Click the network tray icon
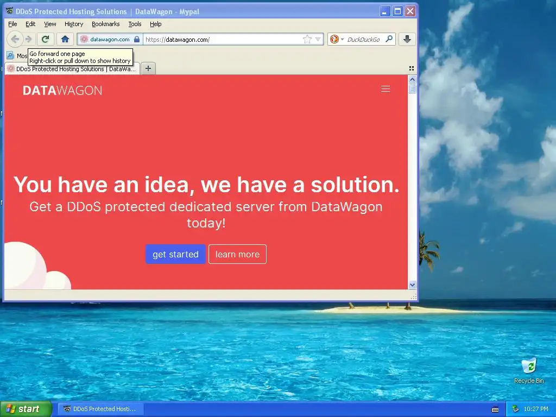 coord(515,409)
